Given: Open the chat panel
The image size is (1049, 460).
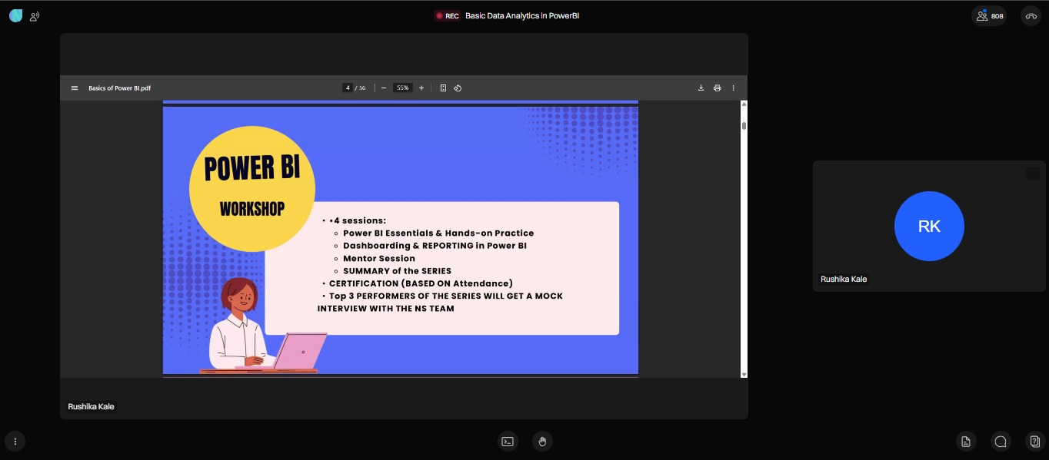Looking at the screenshot, I should coord(1001,441).
